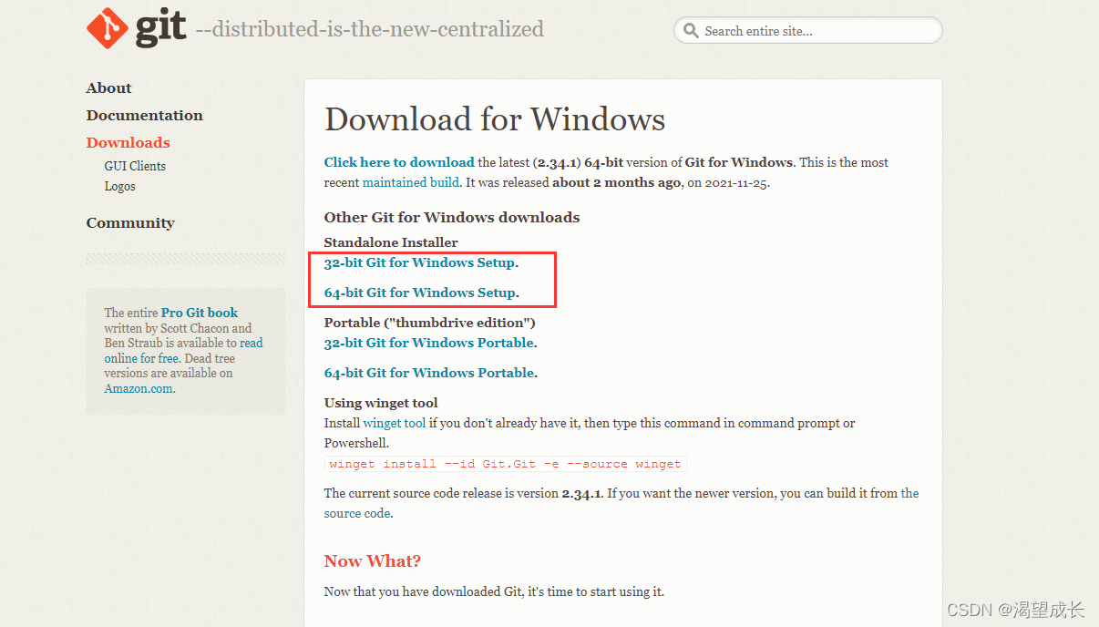Open the Documentation section
Screen dimensions: 1099x627
[144, 116]
